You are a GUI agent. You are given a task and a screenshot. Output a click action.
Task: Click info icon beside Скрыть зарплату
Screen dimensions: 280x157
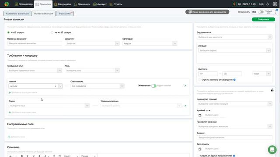(x=234, y=80)
